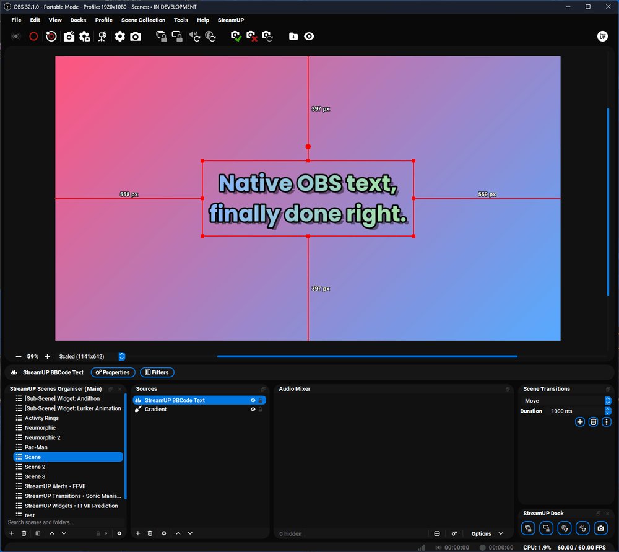This screenshot has width=619, height=552.
Task: Click the lock all sources toolbar icon
Action: pyautogui.click(x=161, y=37)
